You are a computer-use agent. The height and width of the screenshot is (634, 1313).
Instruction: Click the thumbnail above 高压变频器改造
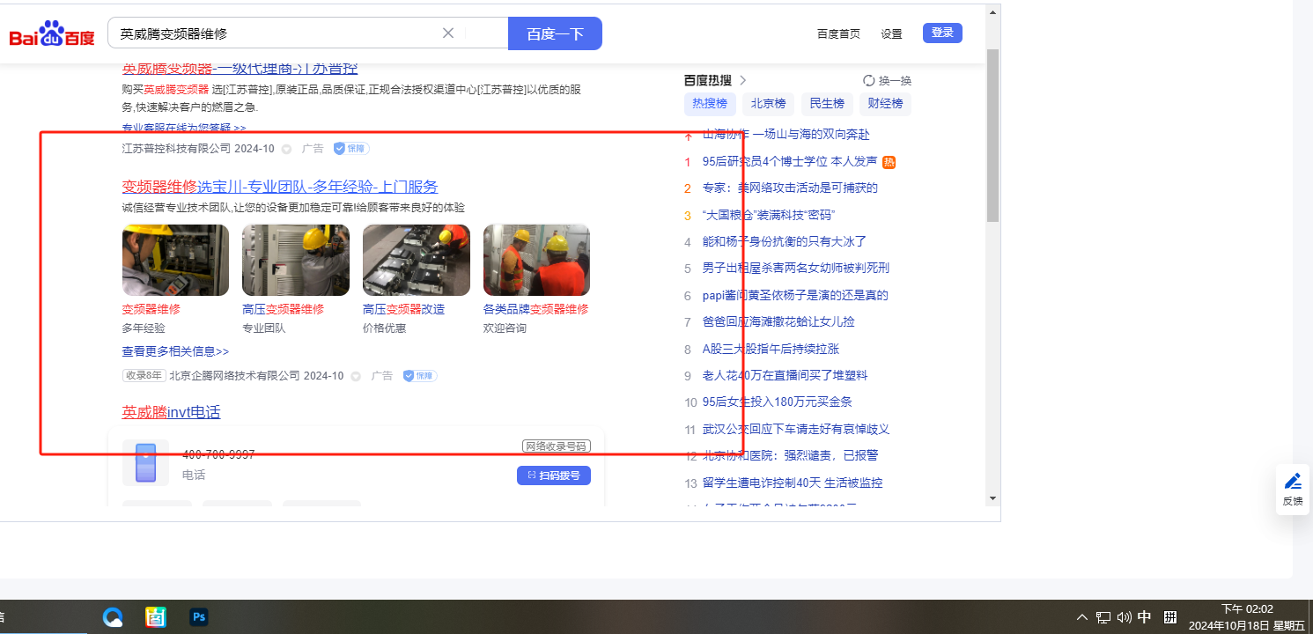pos(417,260)
